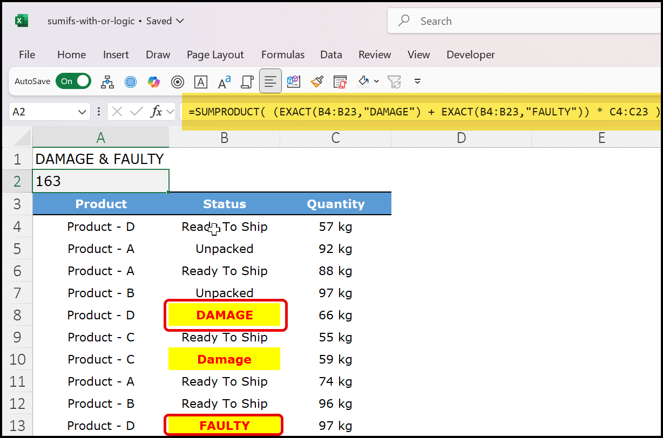Viewport: 663px width, 438px height.
Task: Select the column D header
Action: (x=461, y=138)
